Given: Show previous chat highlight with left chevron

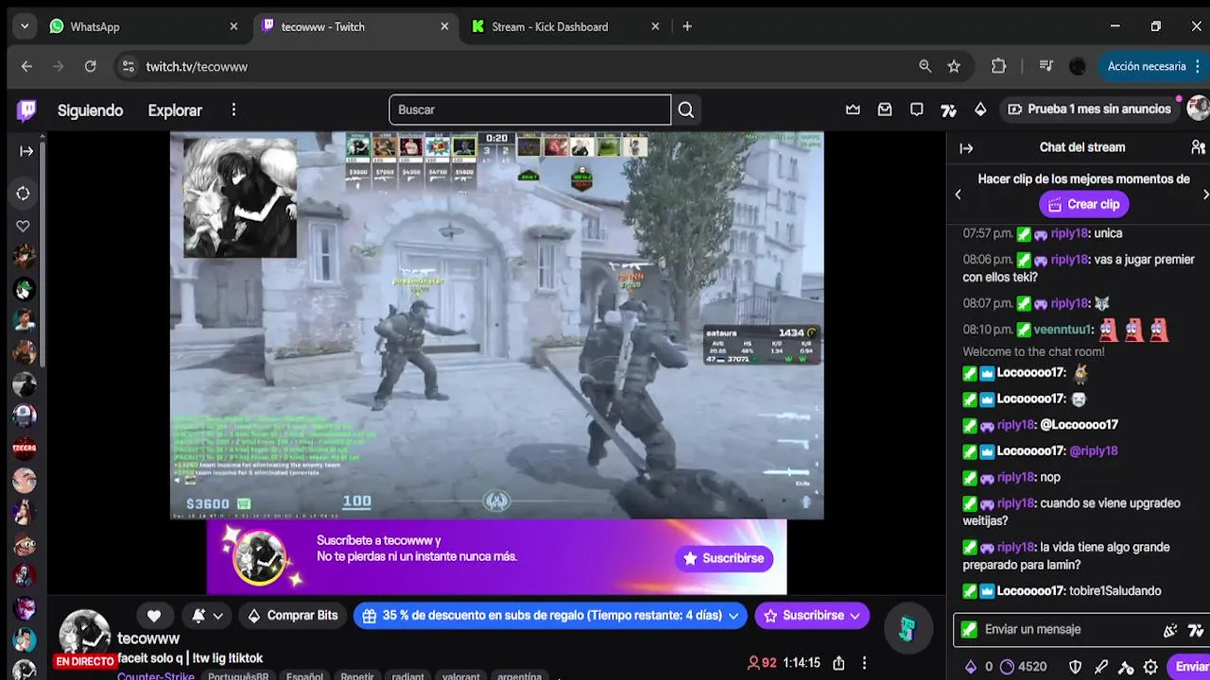Looking at the screenshot, I should (958, 195).
